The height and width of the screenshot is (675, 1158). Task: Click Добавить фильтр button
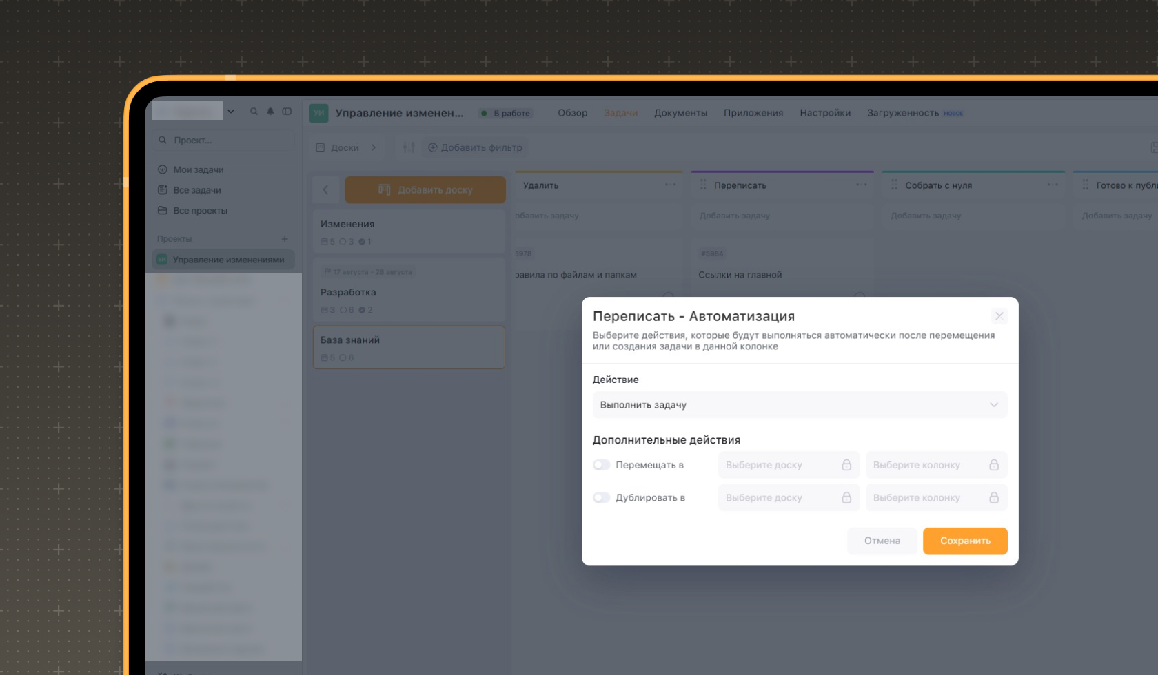coord(475,147)
